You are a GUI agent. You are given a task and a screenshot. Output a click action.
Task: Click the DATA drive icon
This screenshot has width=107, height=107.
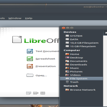tap(67, 39)
